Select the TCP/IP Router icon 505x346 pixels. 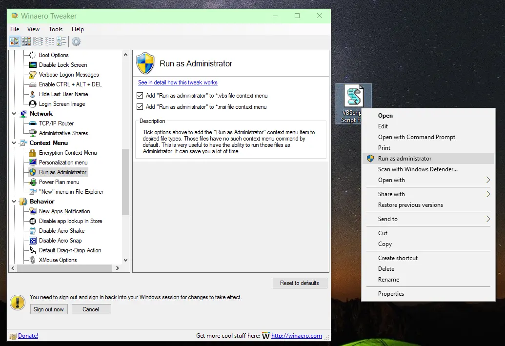(33, 123)
